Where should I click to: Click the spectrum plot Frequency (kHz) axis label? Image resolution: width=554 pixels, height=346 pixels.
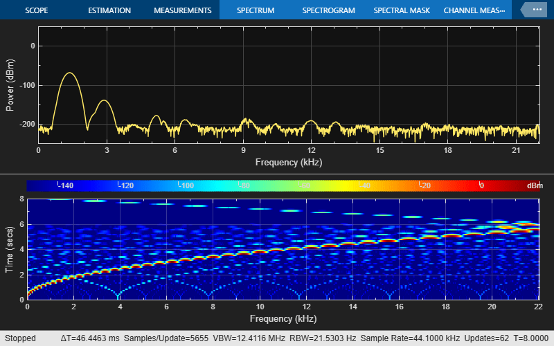(x=289, y=163)
